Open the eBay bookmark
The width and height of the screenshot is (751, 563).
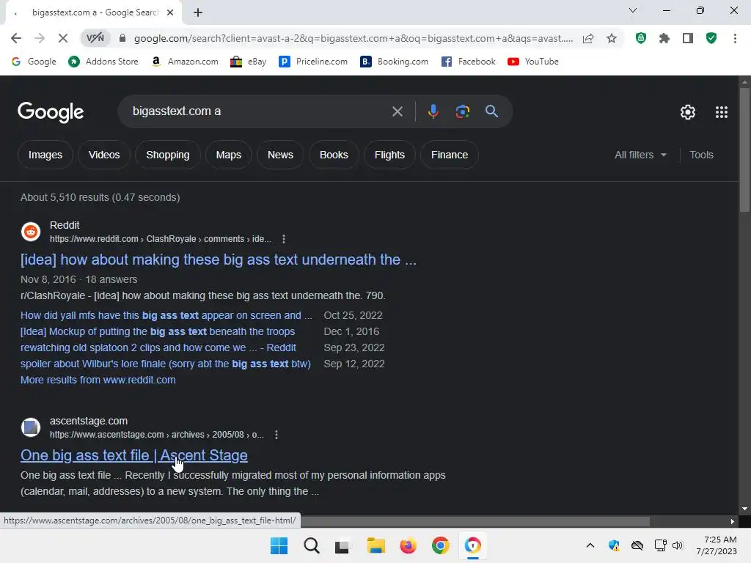pyautogui.click(x=248, y=62)
